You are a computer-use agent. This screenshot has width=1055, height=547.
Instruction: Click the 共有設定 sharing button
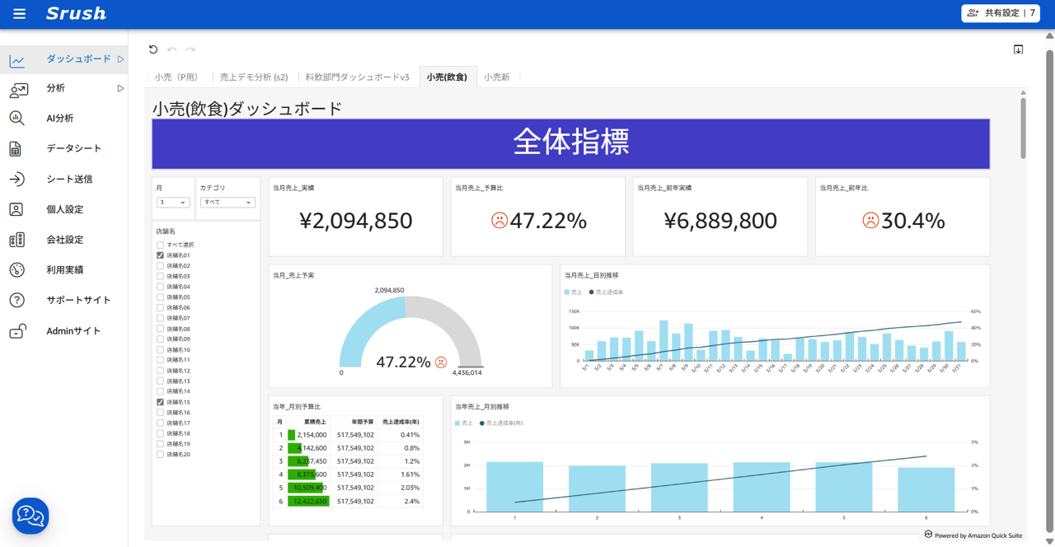(1000, 13)
